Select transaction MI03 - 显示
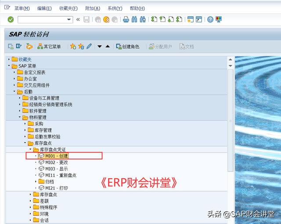This screenshot has height=224, width=281. [x=57, y=169]
